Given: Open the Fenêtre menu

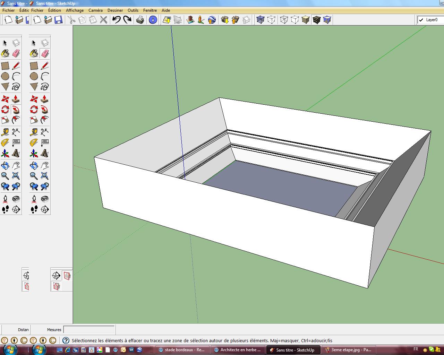Looking at the screenshot, I should [x=150, y=10].
